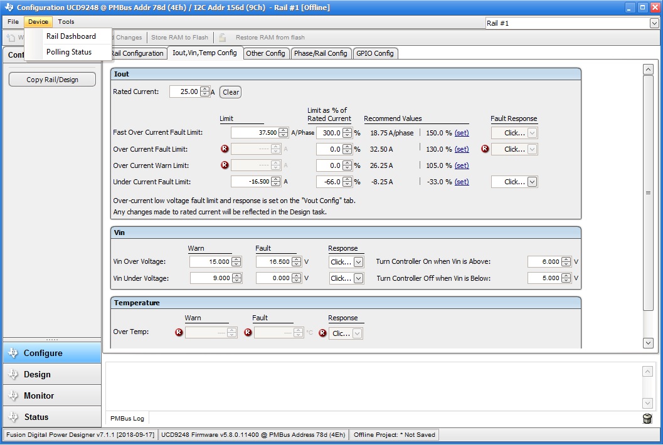Click the Texas Instruments icon in the title bar

[x=9, y=7]
